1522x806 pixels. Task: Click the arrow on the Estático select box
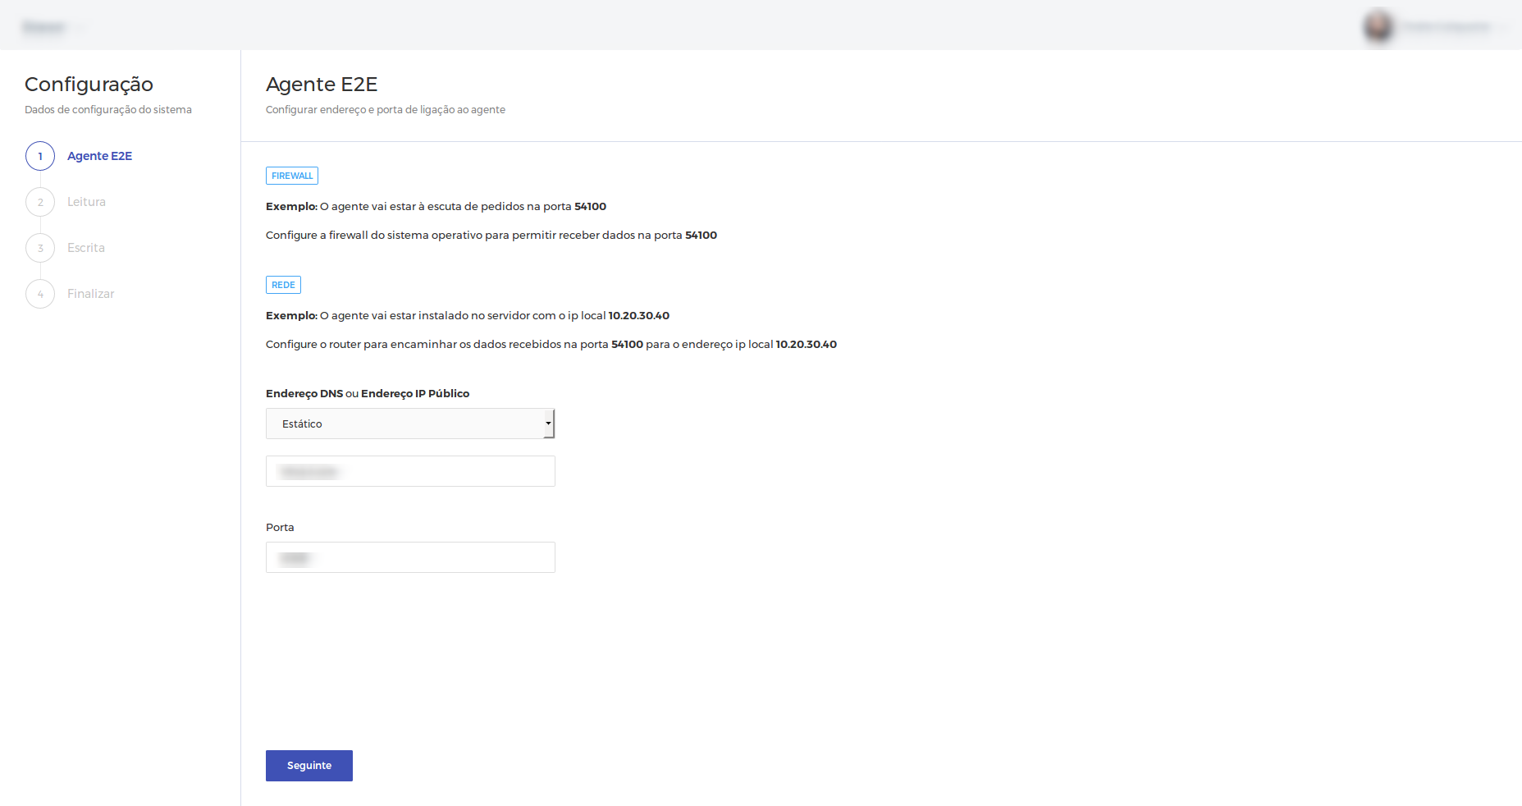548,424
